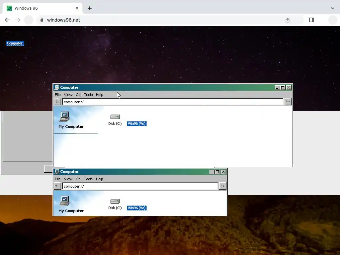Open Go menu in upper Computer window
This screenshot has width=340, height=255.
click(x=78, y=95)
